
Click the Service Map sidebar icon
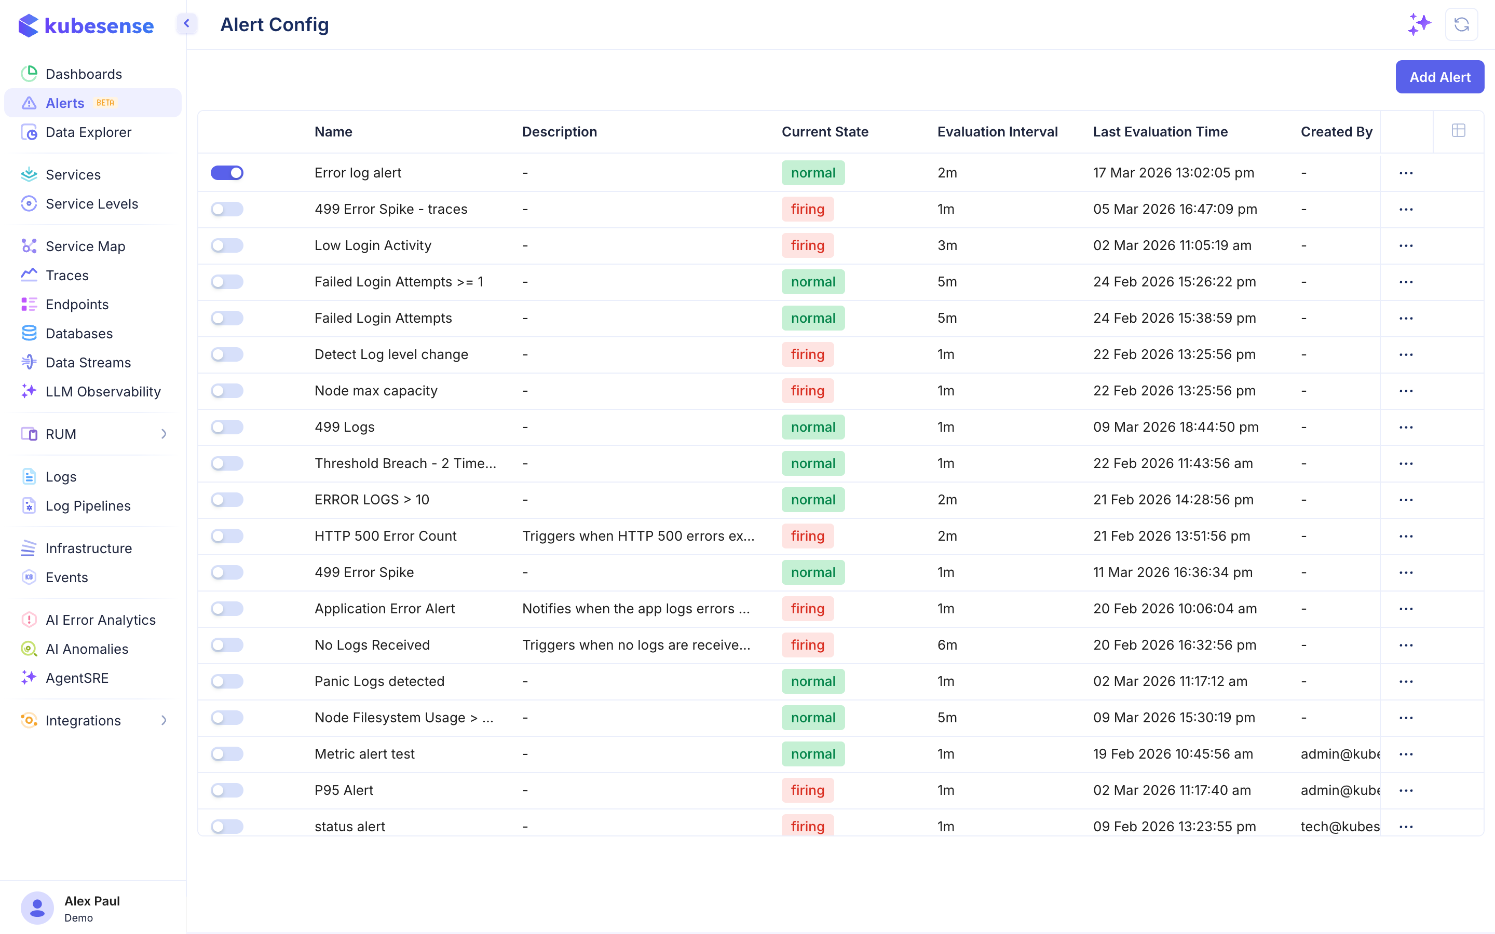point(29,246)
